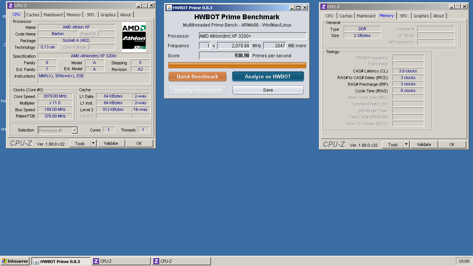Open the Caches tab in the left CPU-Z window
Screen dimensions: 473x266
coord(33,15)
